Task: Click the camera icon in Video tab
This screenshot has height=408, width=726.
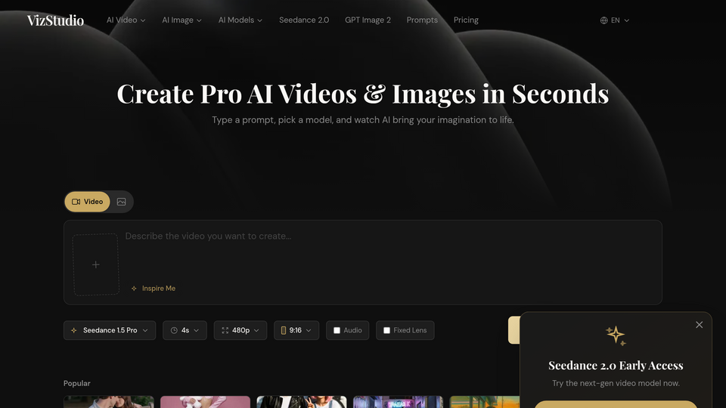Action: coord(76,202)
